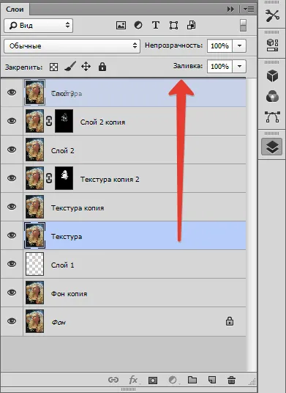Click the lock position move icon
The height and width of the screenshot is (393, 286).
coord(86,67)
